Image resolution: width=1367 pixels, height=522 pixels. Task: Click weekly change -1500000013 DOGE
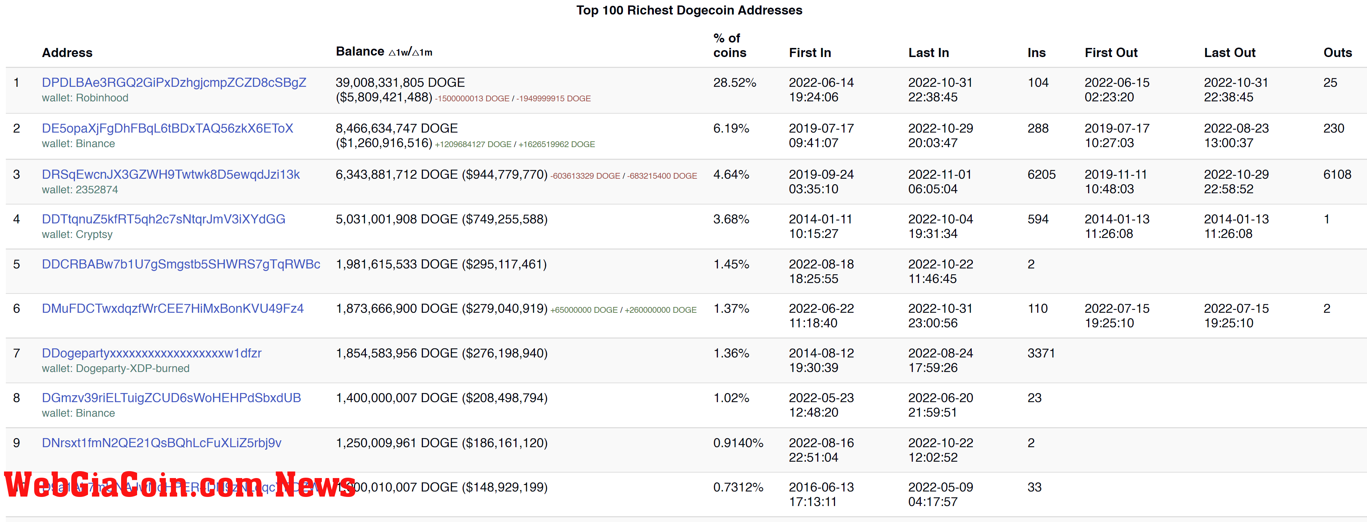[472, 98]
